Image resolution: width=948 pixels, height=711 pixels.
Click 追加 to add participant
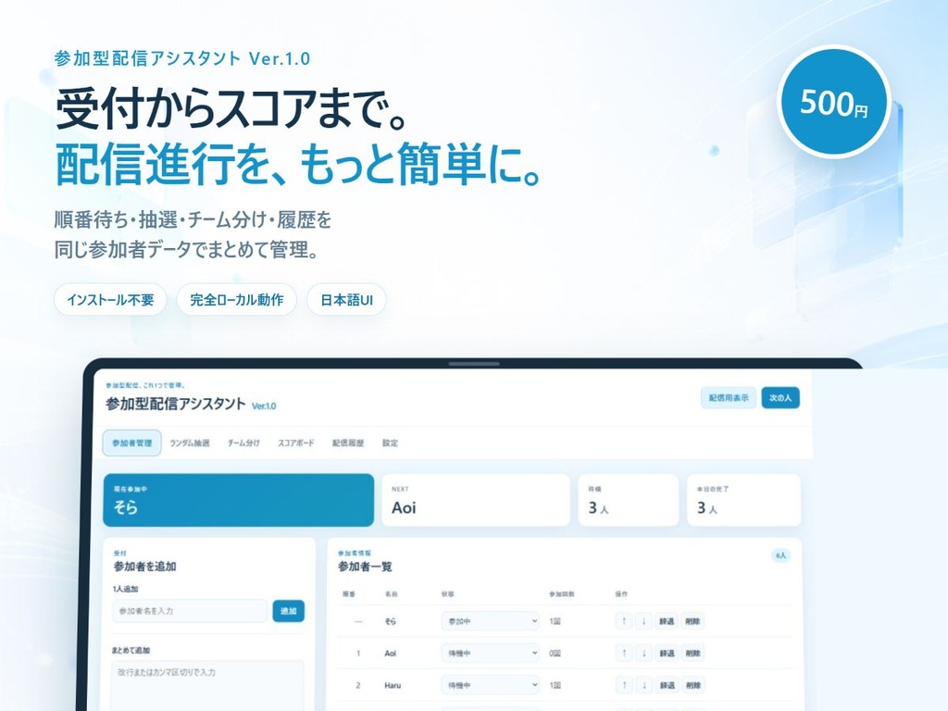289,611
